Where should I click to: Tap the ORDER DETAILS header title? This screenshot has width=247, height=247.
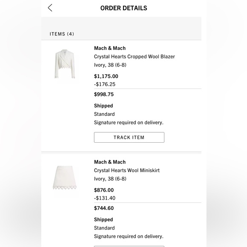tap(123, 8)
